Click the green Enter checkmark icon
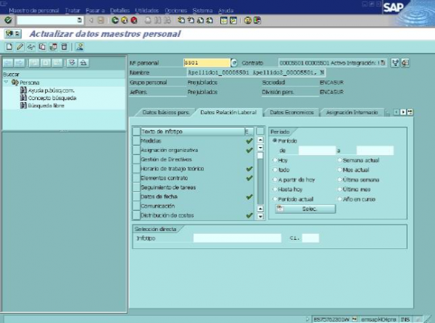 point(8,20)
